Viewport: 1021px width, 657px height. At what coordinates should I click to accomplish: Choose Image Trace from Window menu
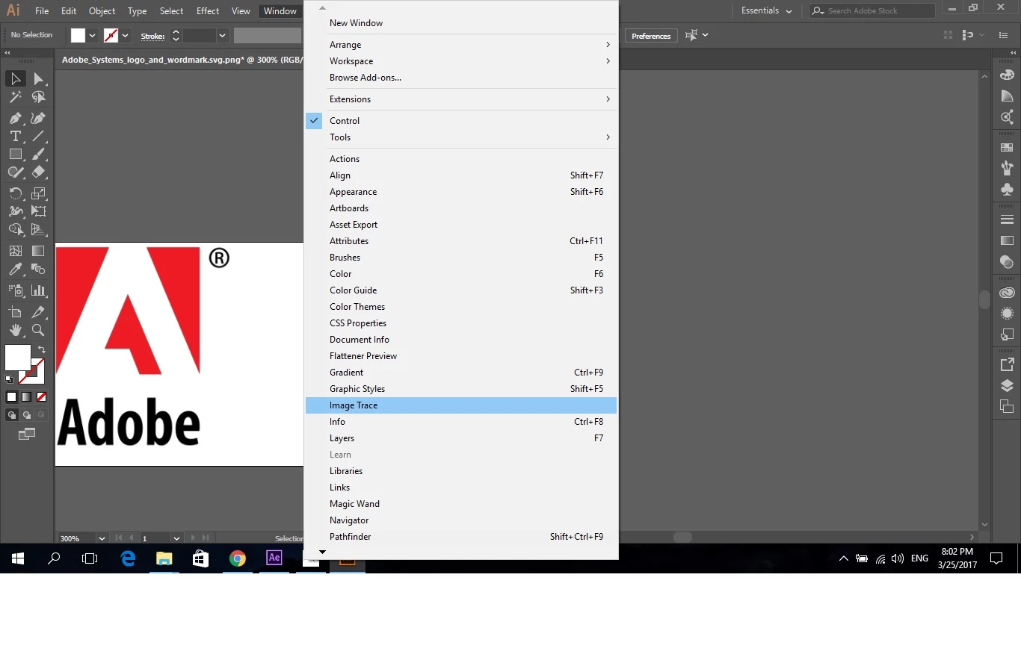(461, 405)
